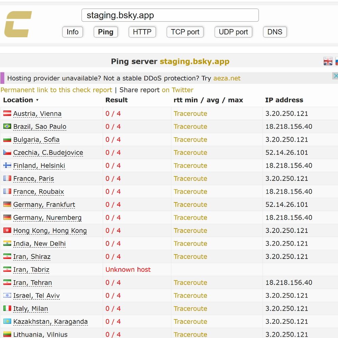Image resolution: width=338 pixels, height=338 pixels.
Task: Click the Lithuania, Vilnius location name
Action: pos(40,335)
